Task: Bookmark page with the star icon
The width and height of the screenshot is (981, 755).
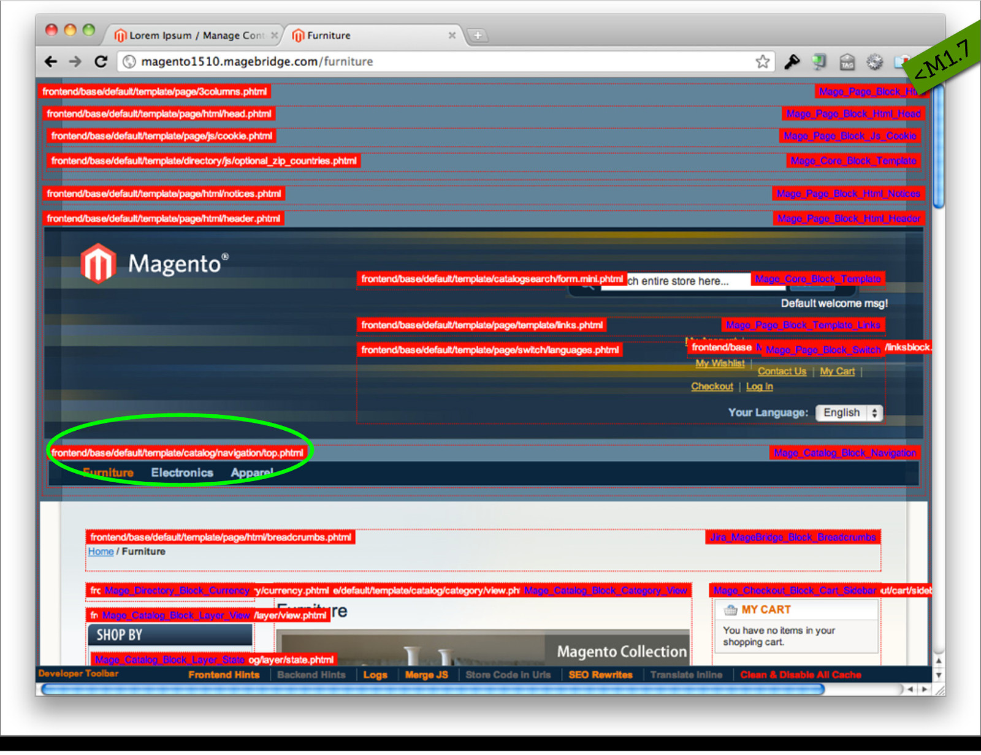Action: pyautogui.click(x=762, y=62)
